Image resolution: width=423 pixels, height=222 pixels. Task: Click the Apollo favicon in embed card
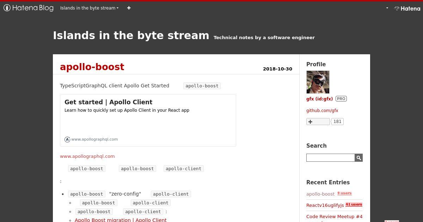click(67, 139)
